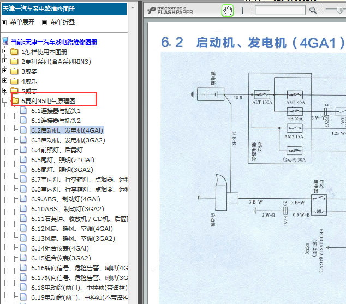Screen dimensions: 346x304
Task: Open 6.7室内灯、行李箱灯、点烟器 page
Action: 80,180
